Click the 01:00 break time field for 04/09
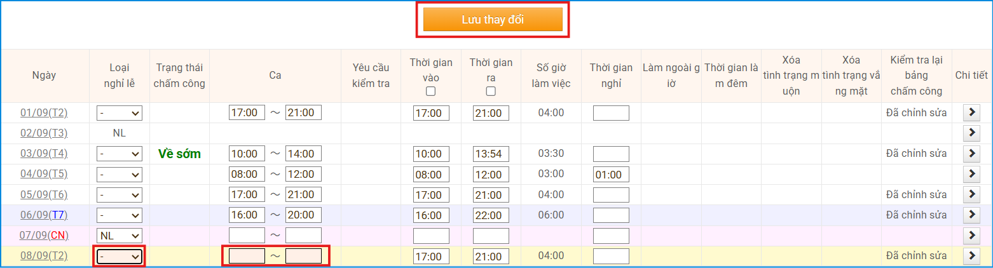Image resolution: width=993 pixels, height=268 pixels. click(x=611, y=175)
